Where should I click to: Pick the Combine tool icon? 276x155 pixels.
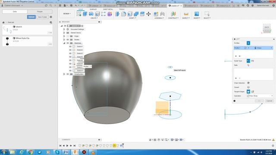[x=136, y=14]
